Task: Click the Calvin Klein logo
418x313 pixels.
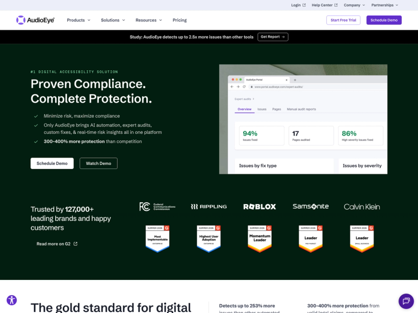Action: point(362,207)
